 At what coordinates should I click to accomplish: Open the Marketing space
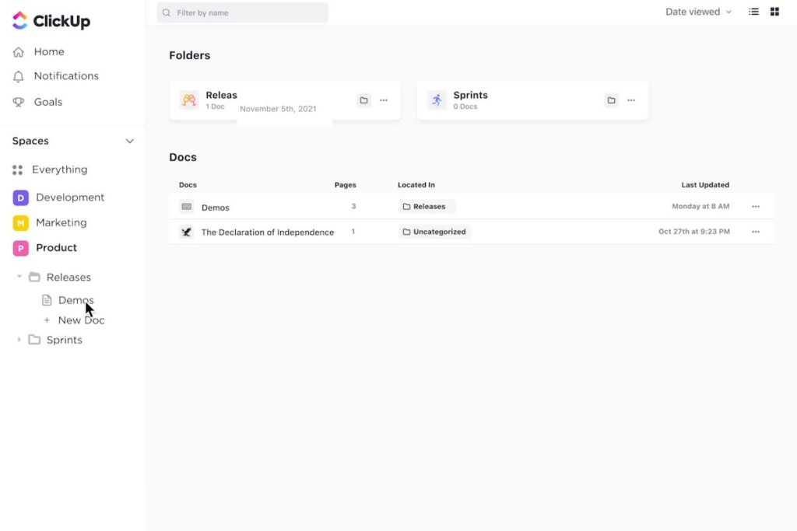click(x=62, y=222)
